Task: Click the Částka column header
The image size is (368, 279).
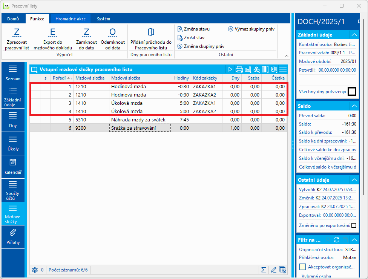Action: (x=274, y=78)
